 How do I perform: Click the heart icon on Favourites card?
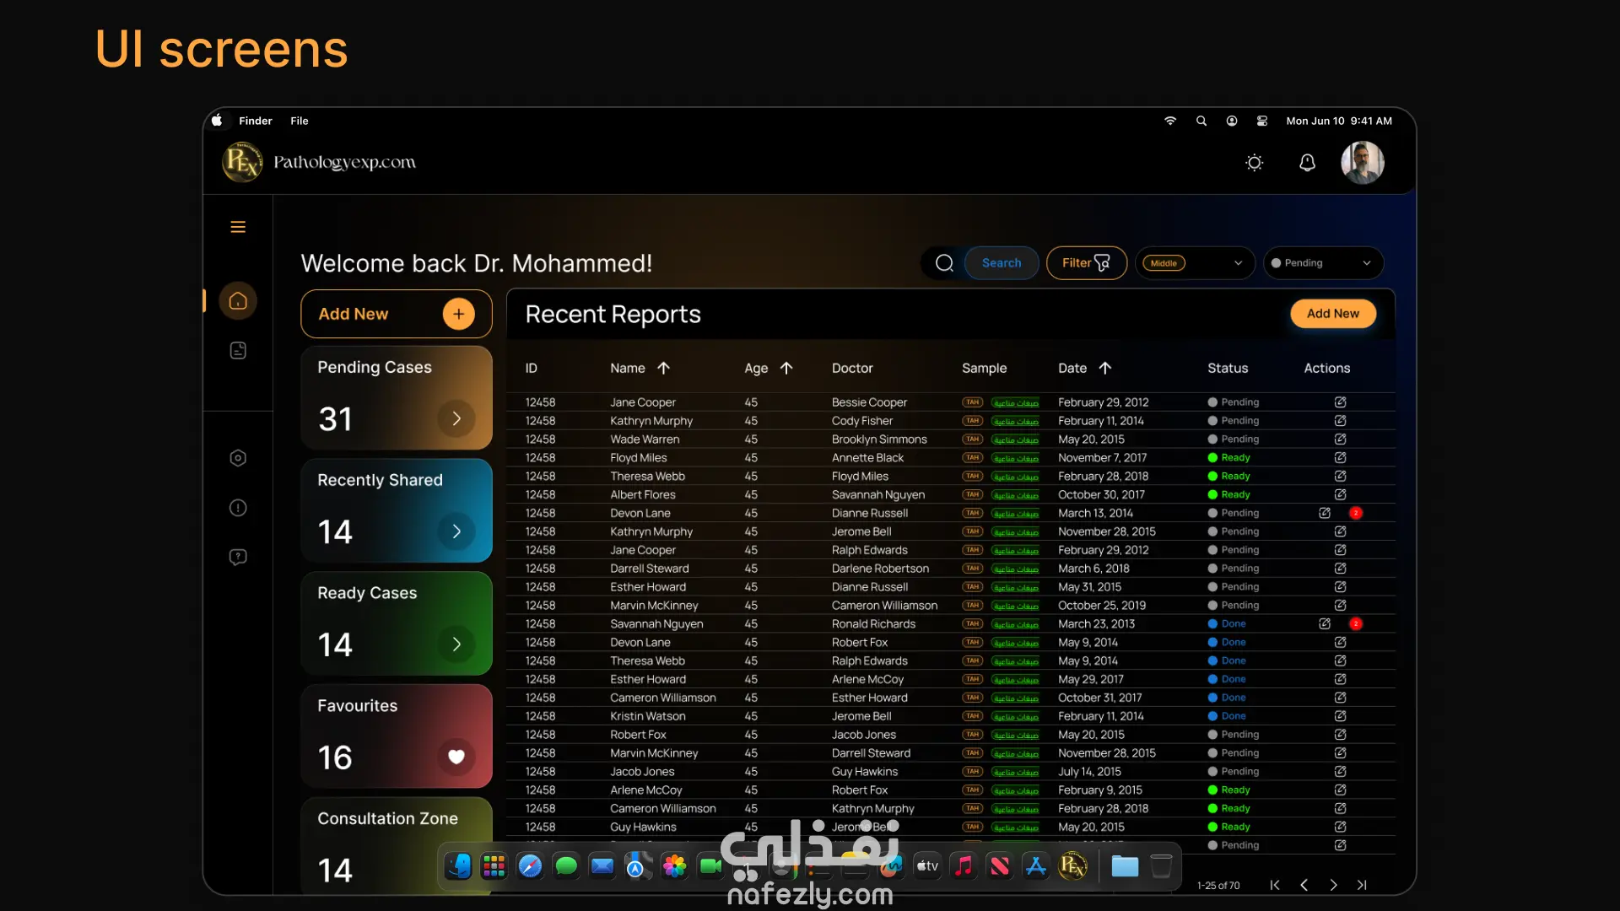pyautogui.click(x=456, y=757)
